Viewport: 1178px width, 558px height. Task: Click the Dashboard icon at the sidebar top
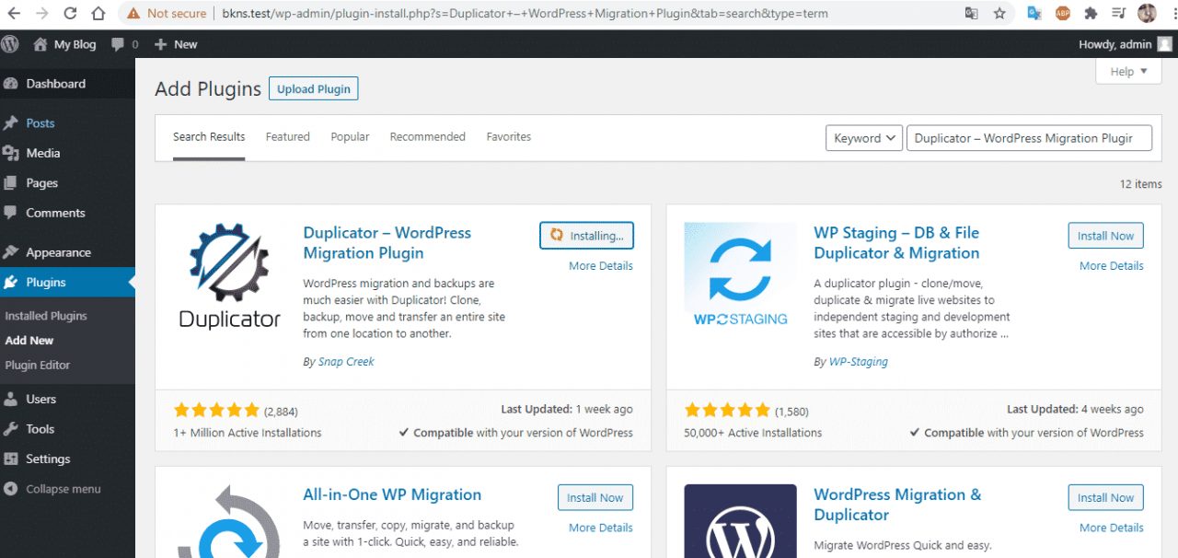[9, 83]
